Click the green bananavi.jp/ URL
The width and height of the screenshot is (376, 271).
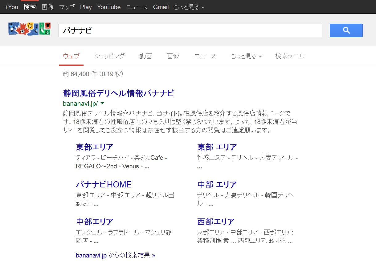80,103
